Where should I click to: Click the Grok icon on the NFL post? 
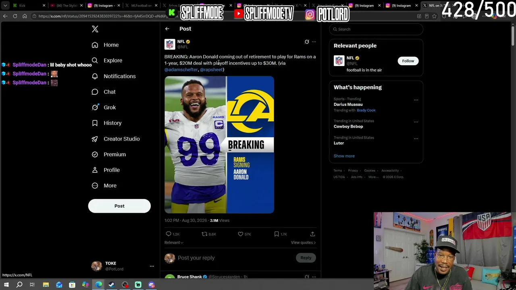pos(307,42)
